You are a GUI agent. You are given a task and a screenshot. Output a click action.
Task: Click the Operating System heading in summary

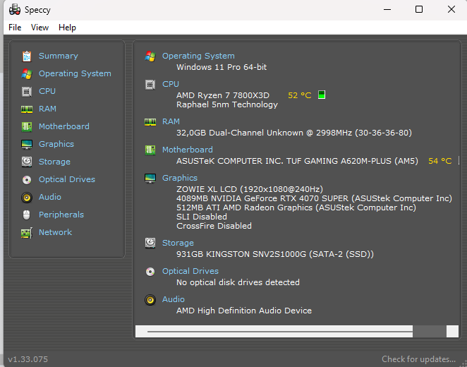click(198, 56)
